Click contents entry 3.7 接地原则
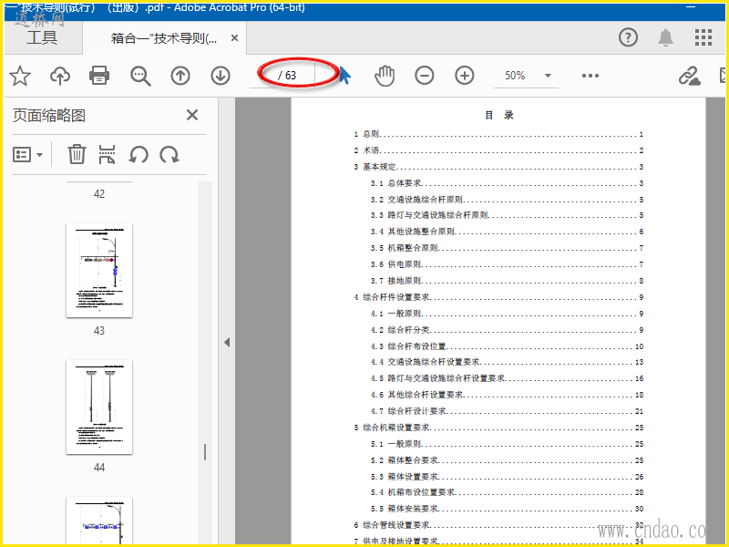 coord(507,281)
